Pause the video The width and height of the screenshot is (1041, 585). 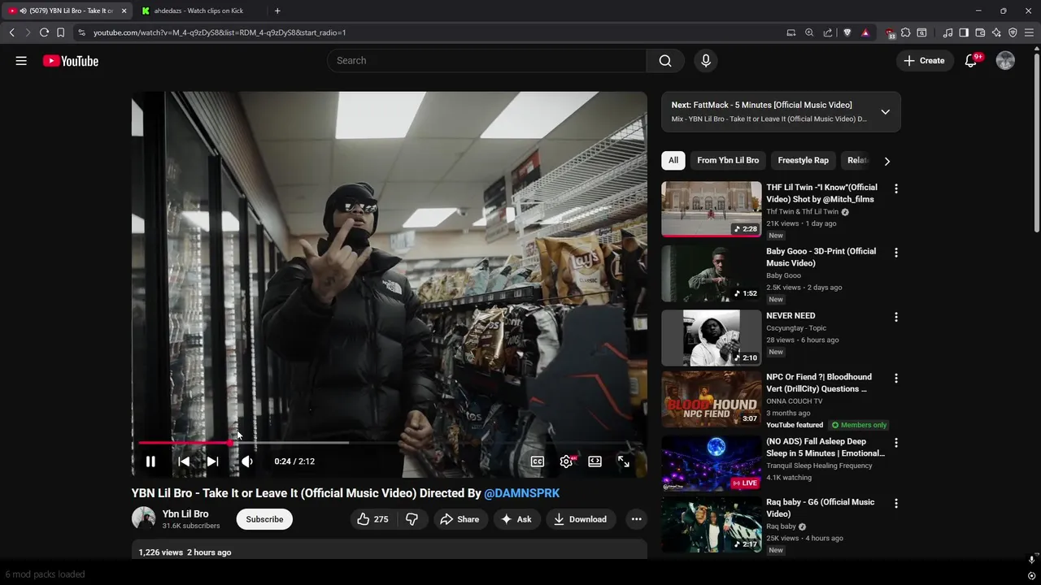[150, 461]
